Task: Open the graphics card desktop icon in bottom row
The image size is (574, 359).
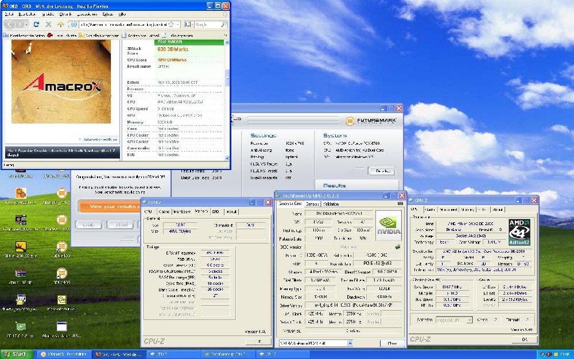Action: pyautogui.click(x=21, y=326)
